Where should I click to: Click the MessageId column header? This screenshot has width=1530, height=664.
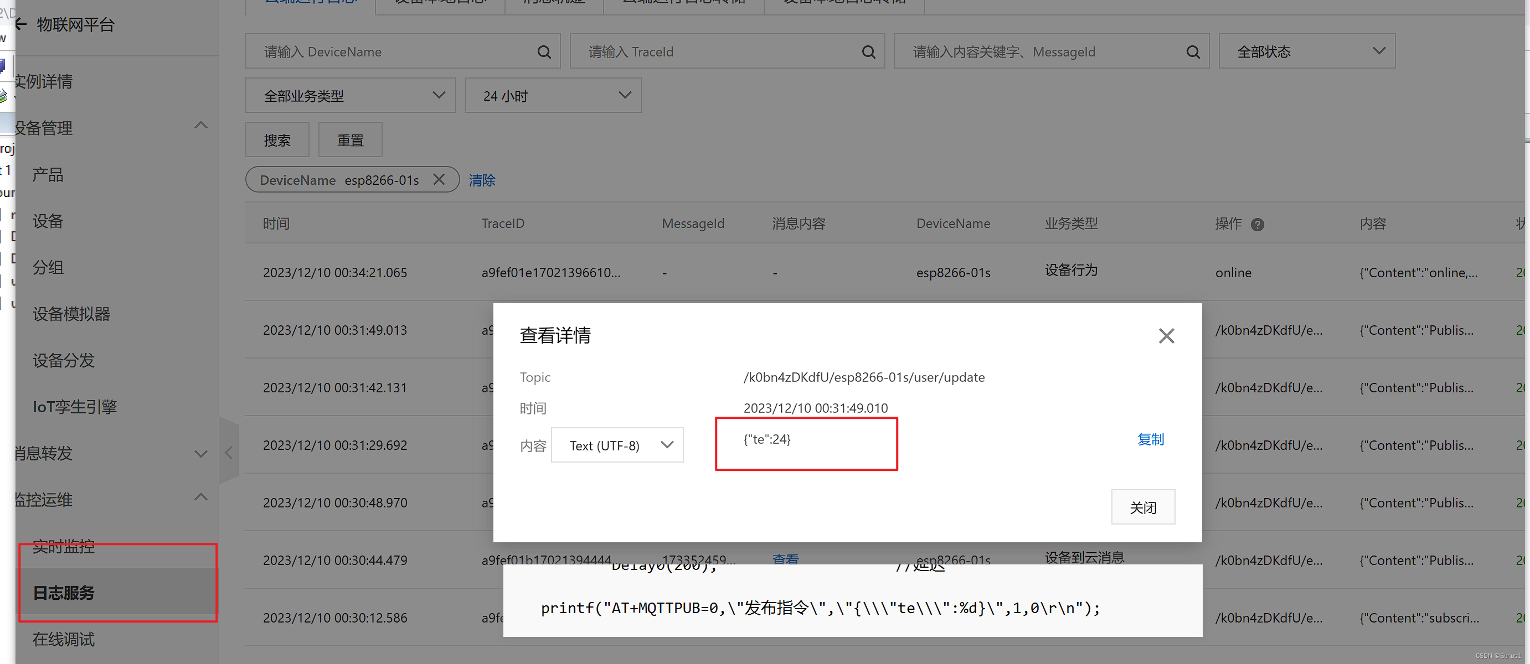click(x=693, y=224)
